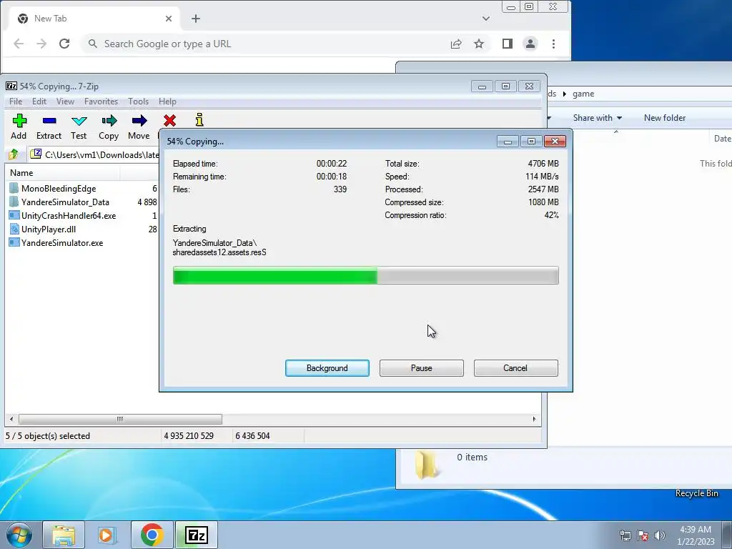Expand the Chrome tab search chevron
The height and width of the screenshot is (549, 732).
[486, 19]
